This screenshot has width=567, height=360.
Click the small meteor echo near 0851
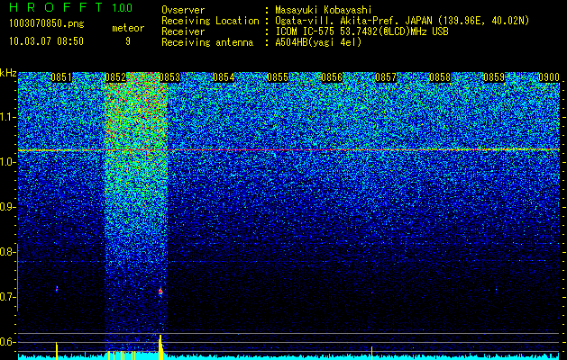click(57, 289)
